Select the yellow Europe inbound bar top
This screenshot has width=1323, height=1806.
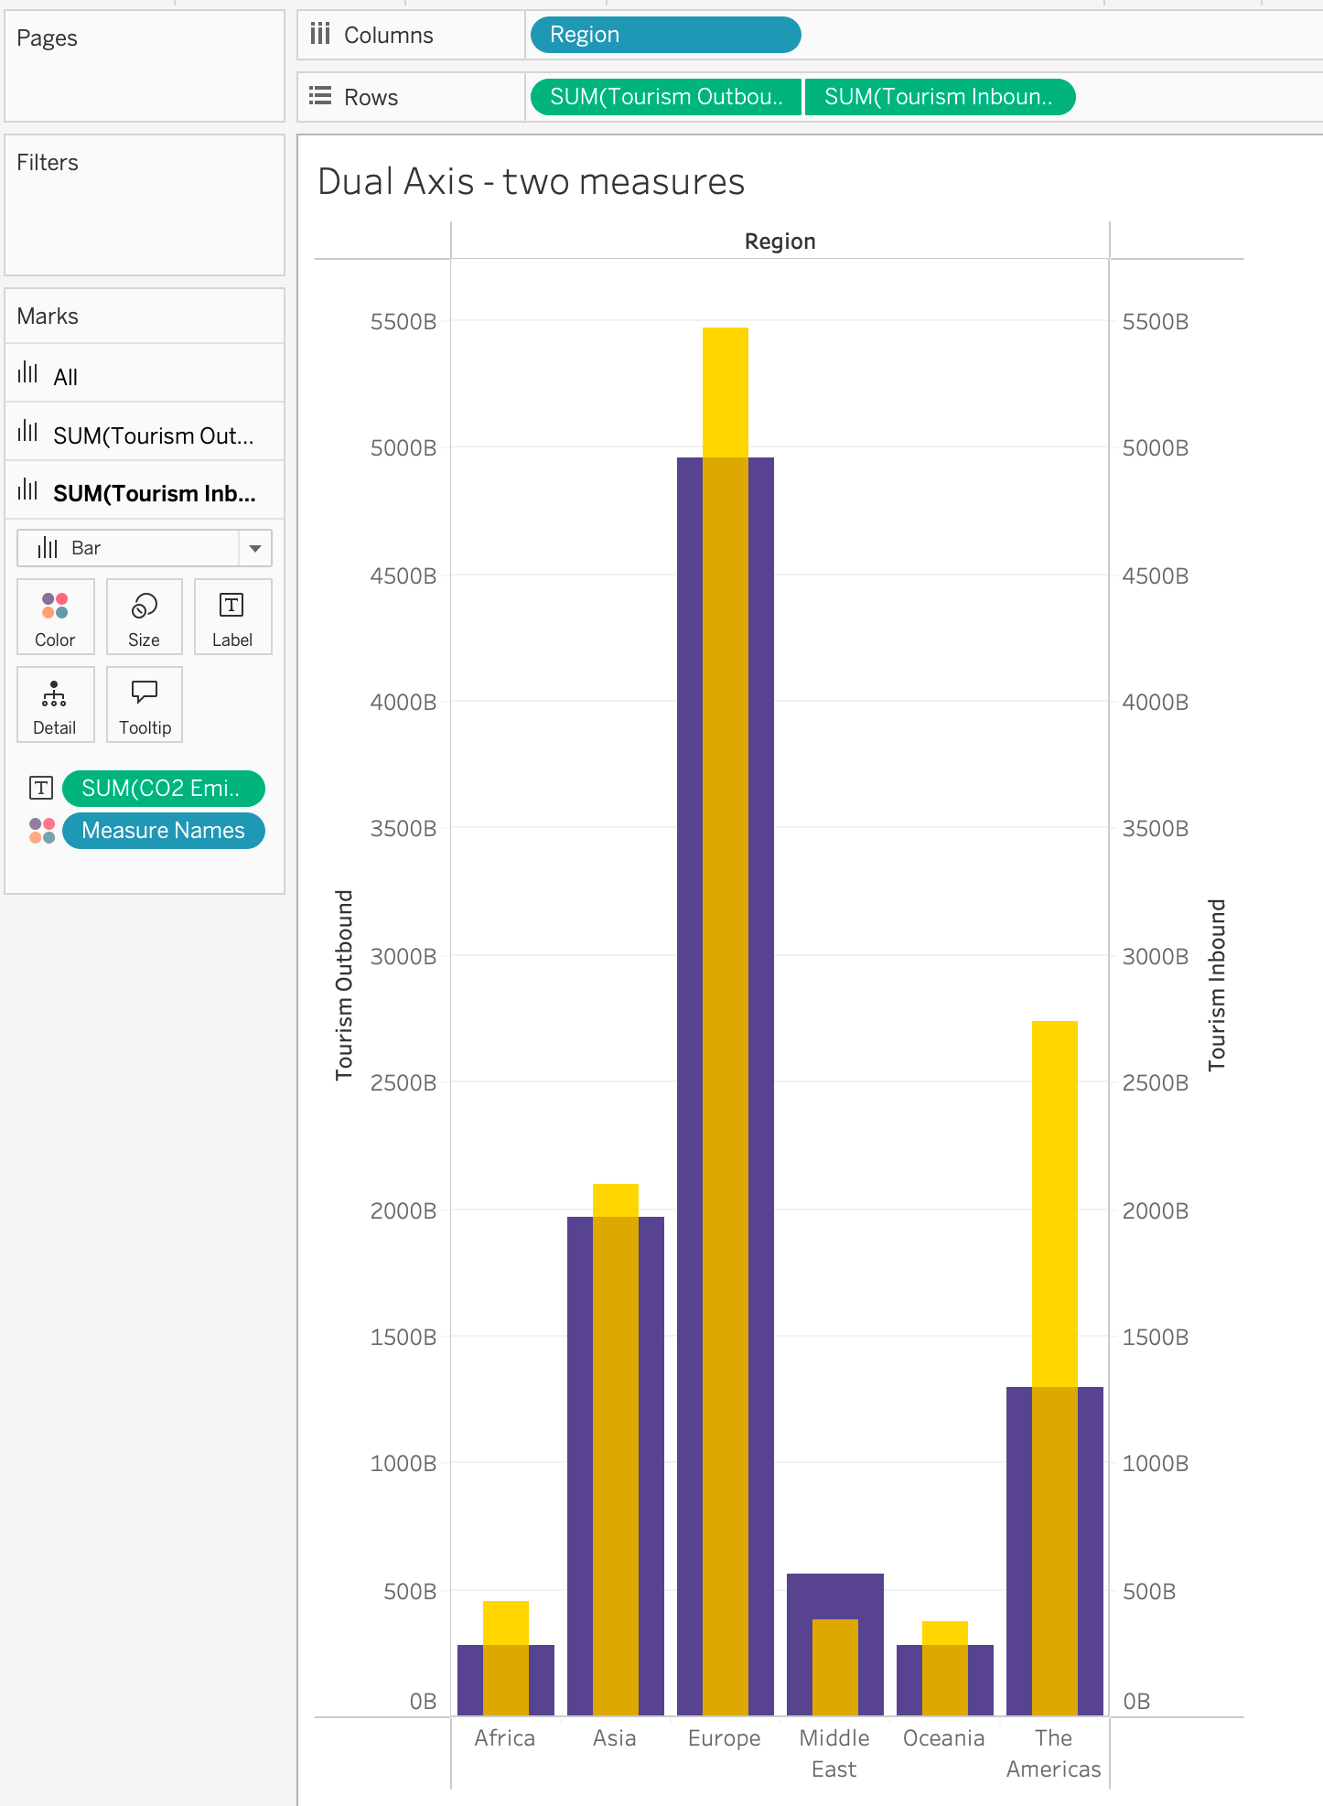(726, 392)
